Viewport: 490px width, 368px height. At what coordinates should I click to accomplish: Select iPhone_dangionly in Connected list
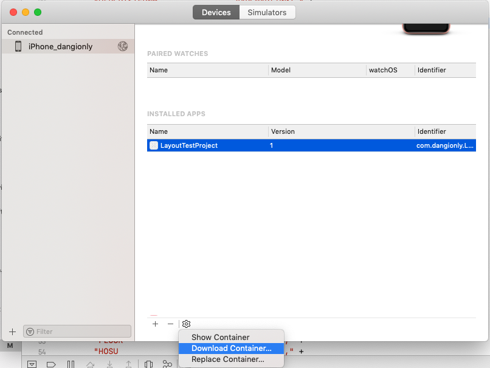pos(68,46)
